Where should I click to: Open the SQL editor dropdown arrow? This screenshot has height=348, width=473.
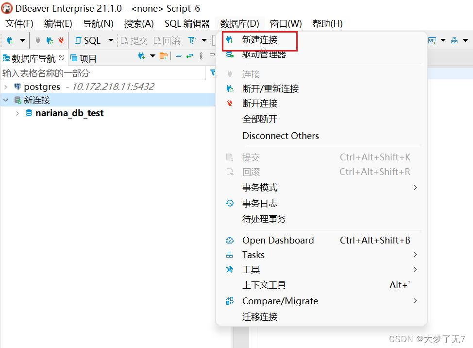pyautogui.click(x=110, y=40)
